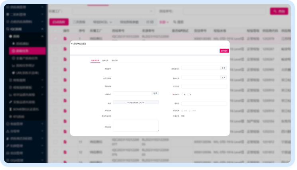Click the 总数 input field in the dialog
The height and width of the screenshot is (170, 297).
(x=204, y=86)
